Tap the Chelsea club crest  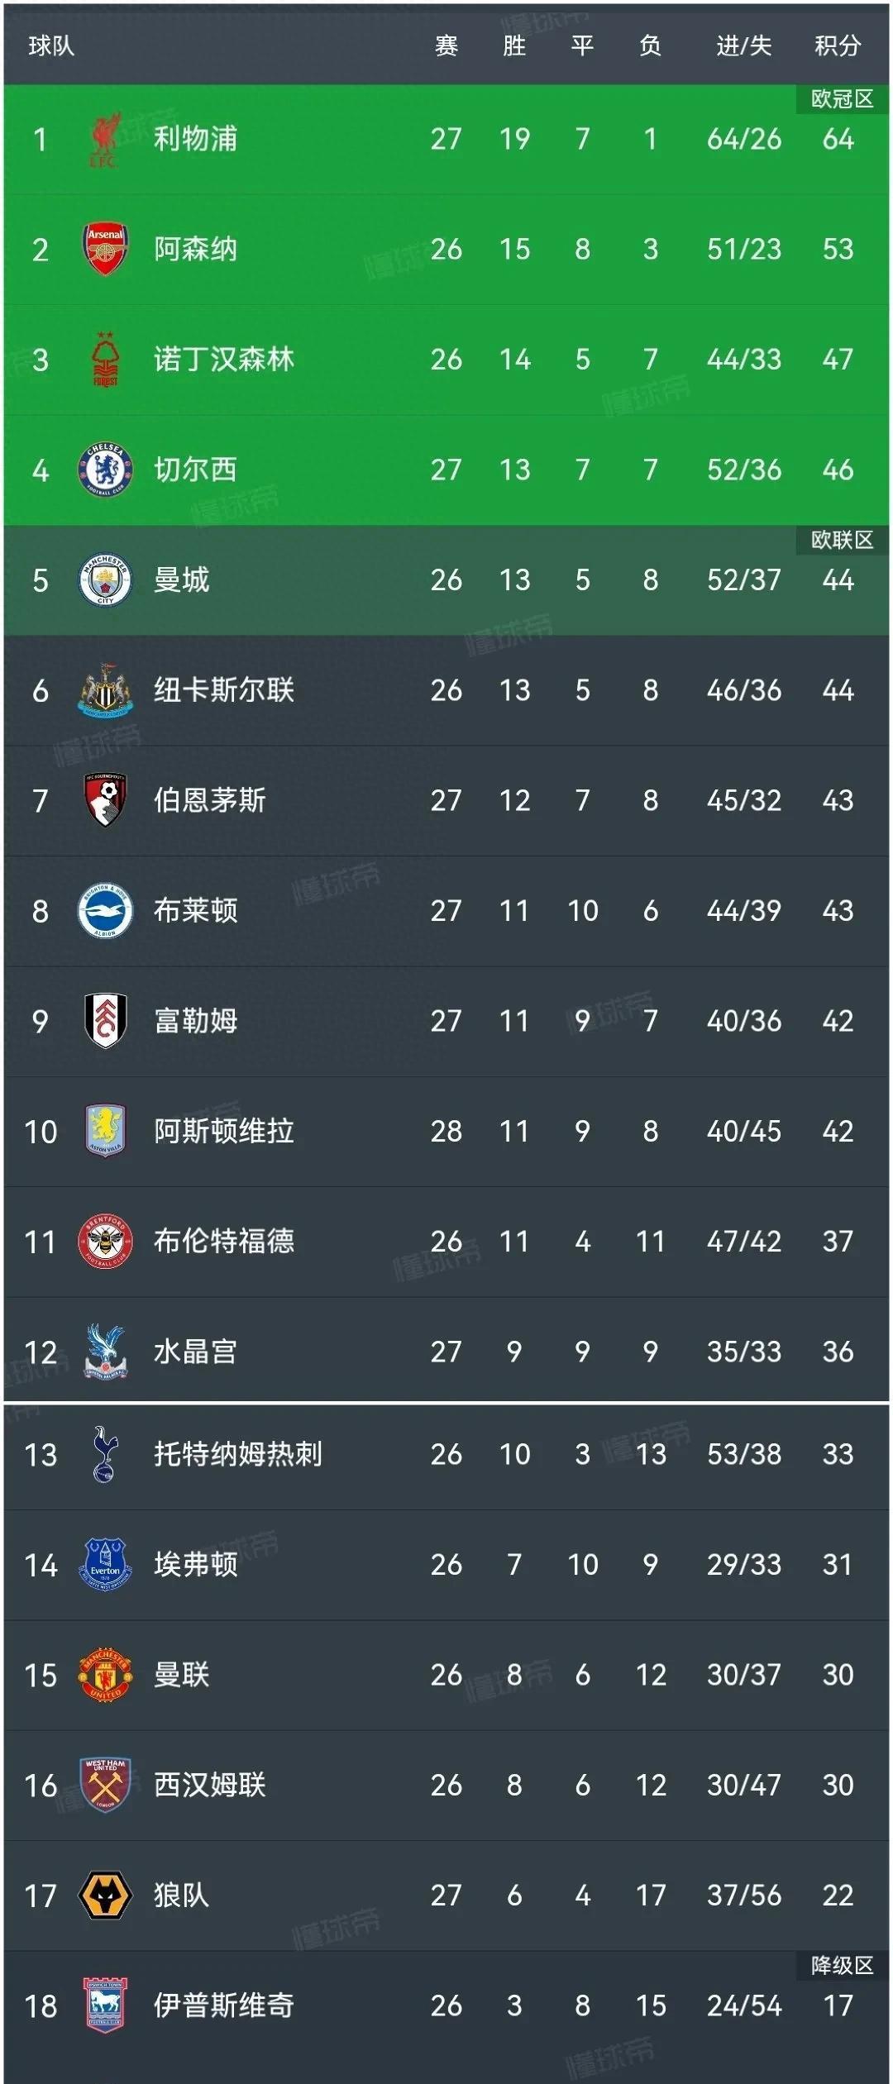click(105, 470)
